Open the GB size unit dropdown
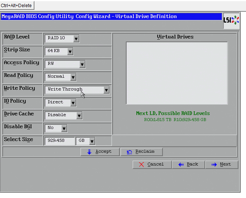Screen dimensions: 246x198 pos(85,141)
